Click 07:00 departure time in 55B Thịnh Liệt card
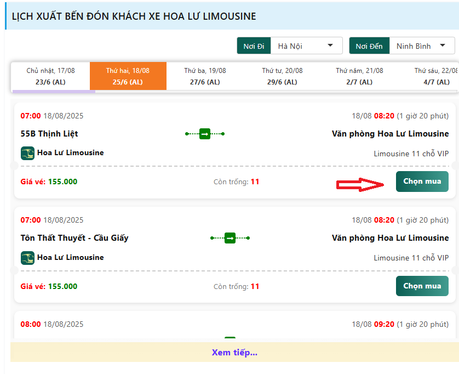This screenshot has height=374, width=459. click(31, 116)
